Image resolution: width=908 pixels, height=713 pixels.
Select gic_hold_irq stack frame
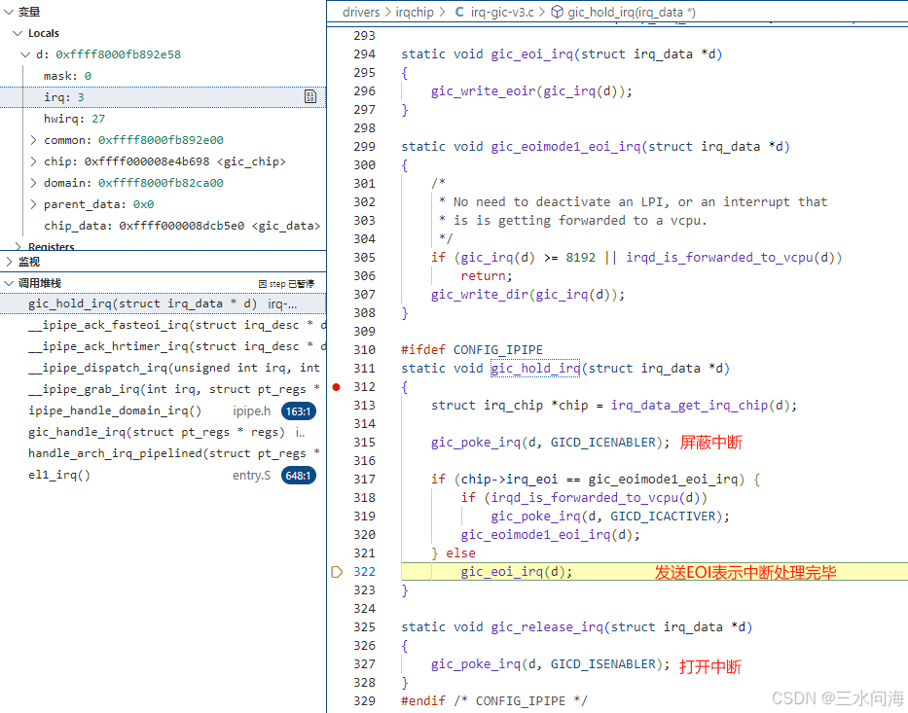click(163, 303)
